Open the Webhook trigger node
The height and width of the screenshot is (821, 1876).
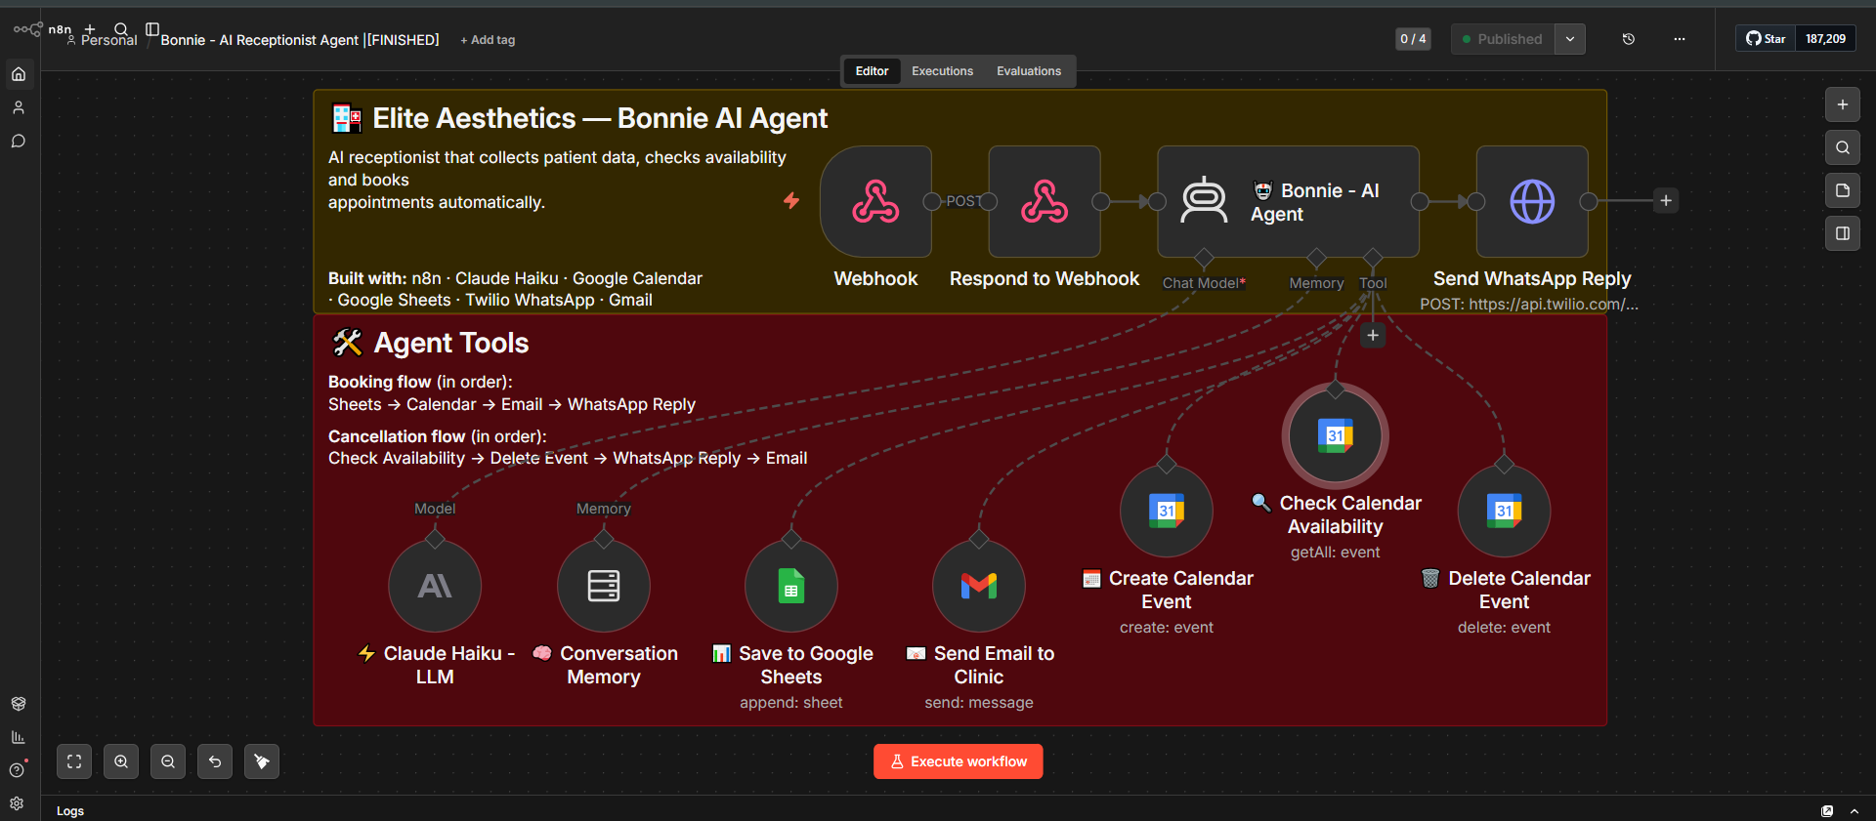[x=875, y=202]
